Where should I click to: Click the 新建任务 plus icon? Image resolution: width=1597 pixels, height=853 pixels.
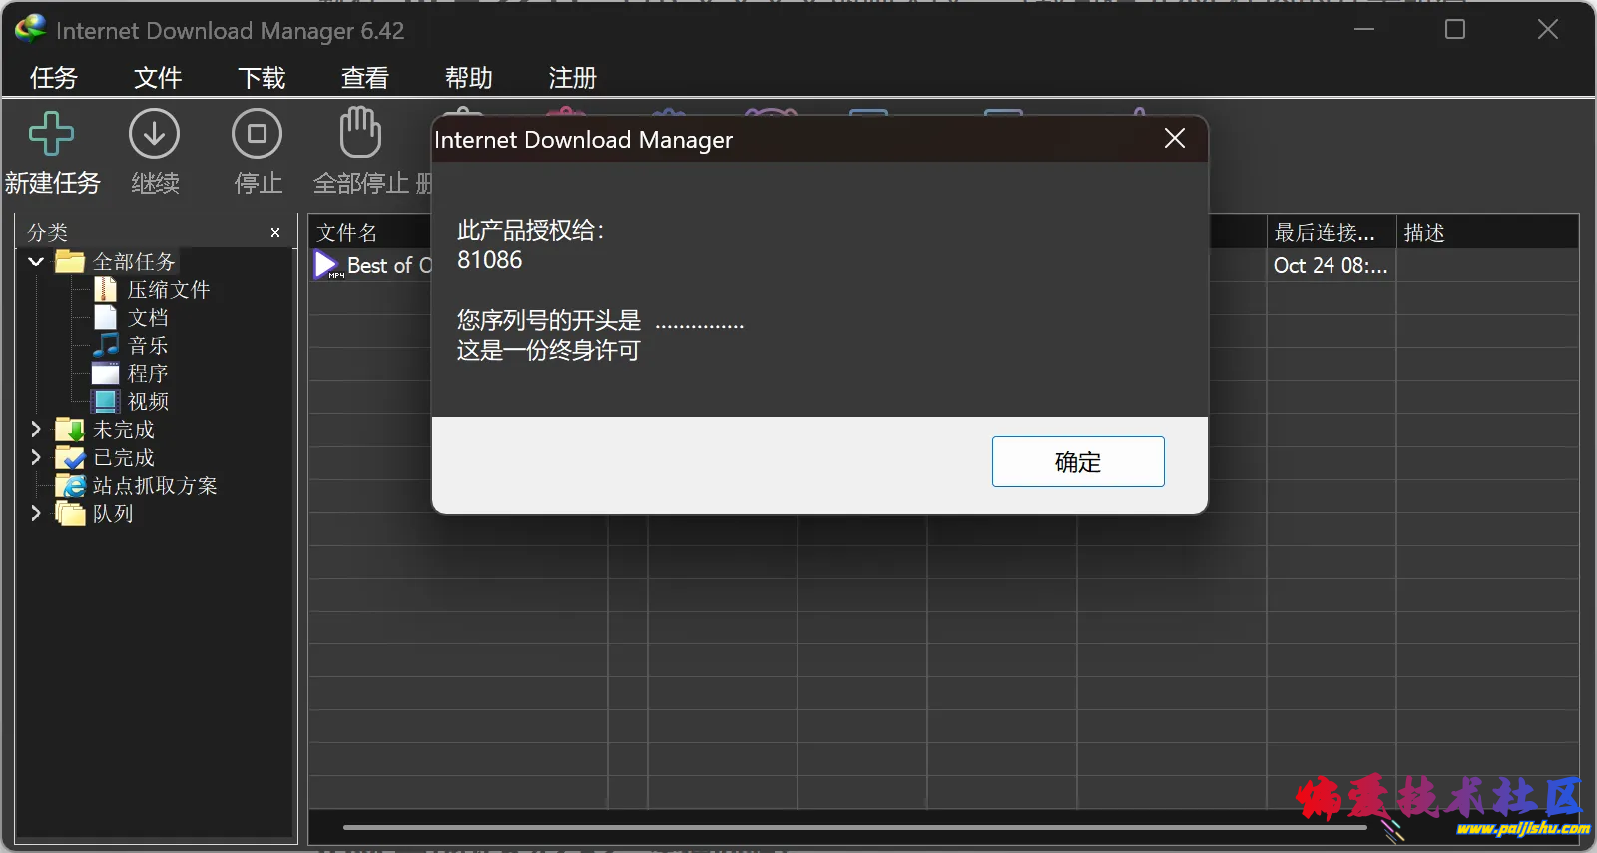51,134
